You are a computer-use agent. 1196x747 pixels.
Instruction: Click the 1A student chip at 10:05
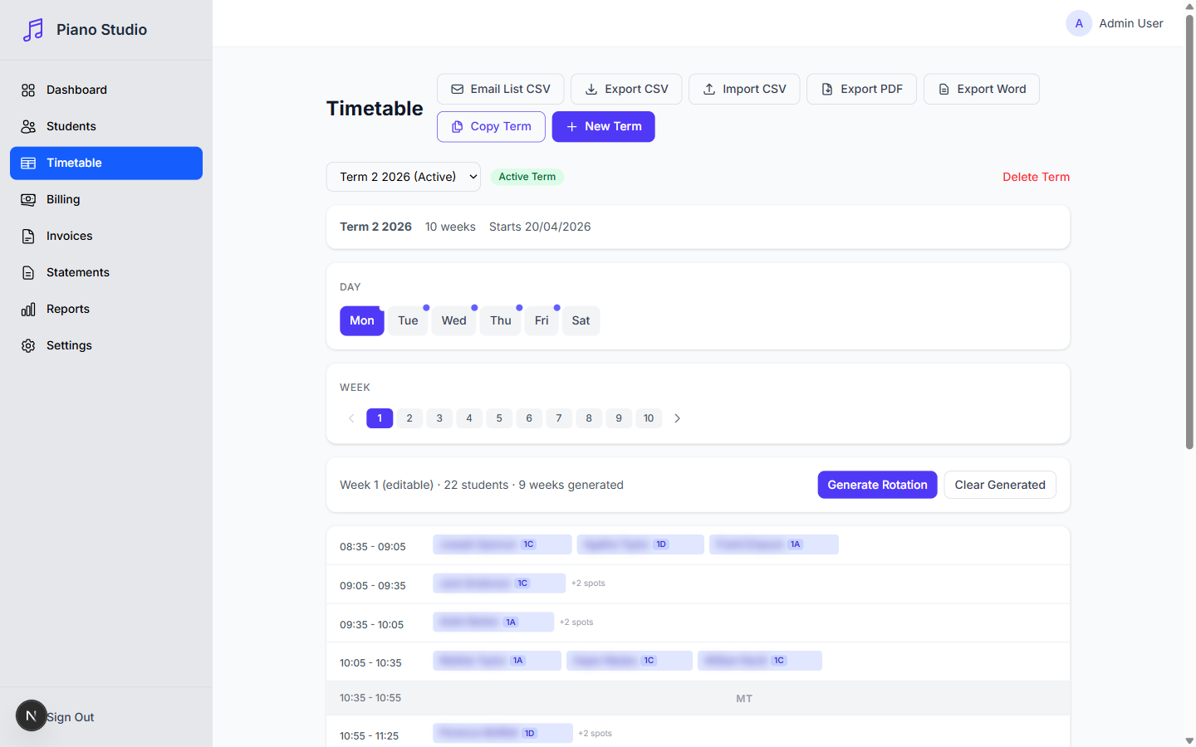click(497, 661)
